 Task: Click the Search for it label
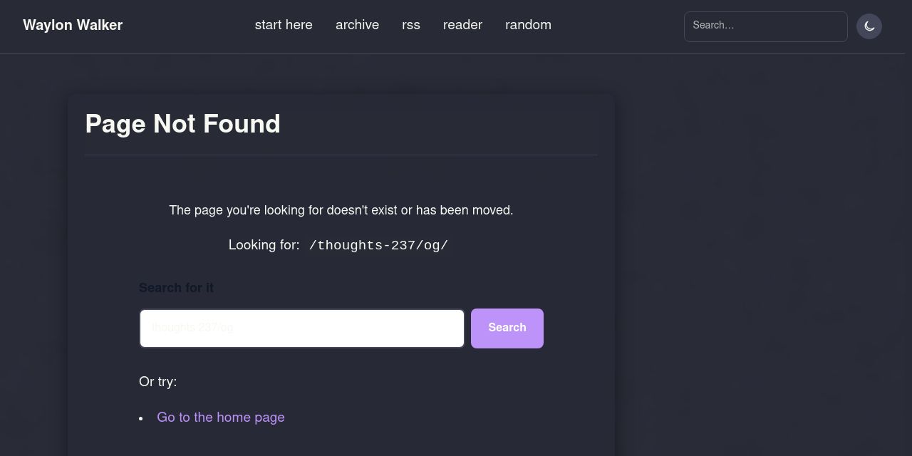[x=176, y=288]
